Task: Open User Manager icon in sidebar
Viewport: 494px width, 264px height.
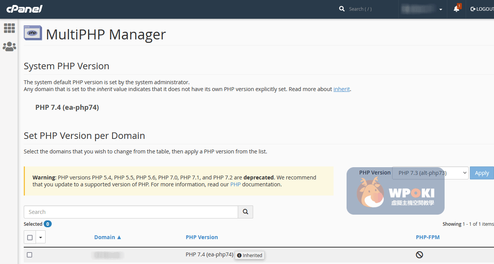Action: click(x=9, y=47)
